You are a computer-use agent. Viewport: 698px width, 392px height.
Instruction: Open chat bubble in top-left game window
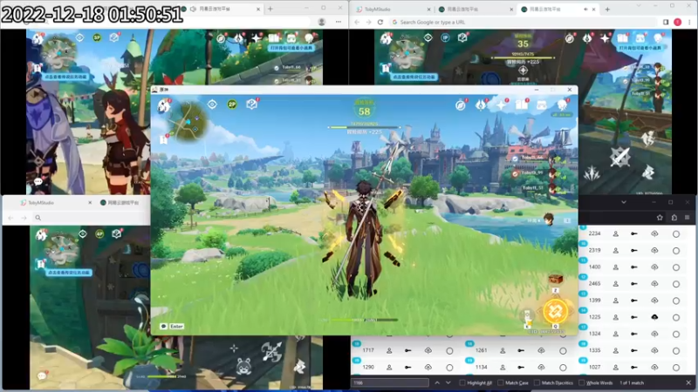click(38, 181)
